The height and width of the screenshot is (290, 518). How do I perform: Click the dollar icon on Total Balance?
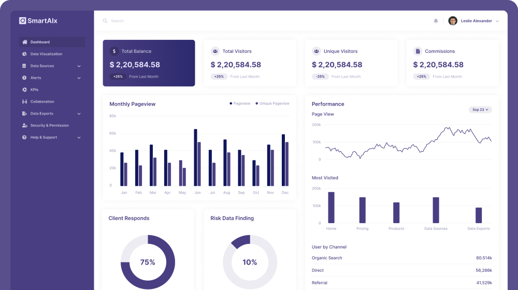(114, 51)
